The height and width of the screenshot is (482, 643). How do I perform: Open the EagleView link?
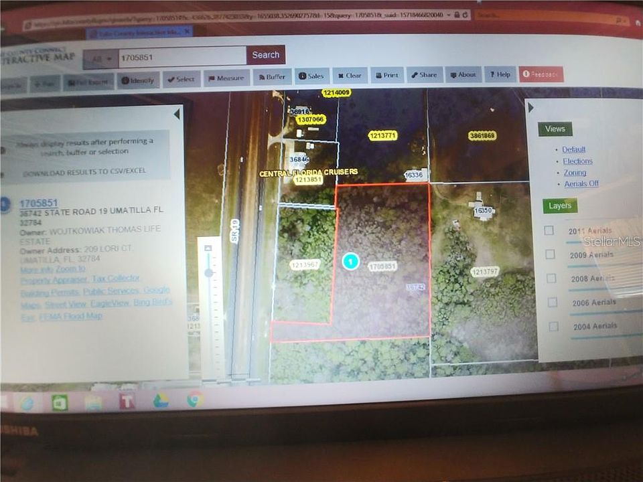click(x=110, y=303)
